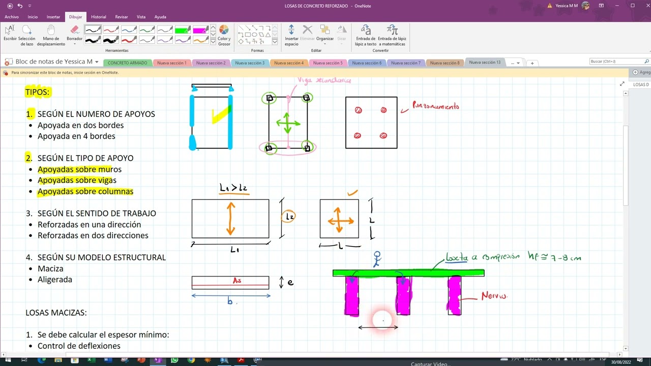
Task: Click Insertar espacio tool
Action: (291, 35)
